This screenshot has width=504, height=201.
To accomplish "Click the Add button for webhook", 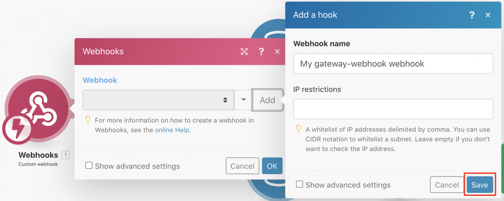I will click(x=267, y=100).
